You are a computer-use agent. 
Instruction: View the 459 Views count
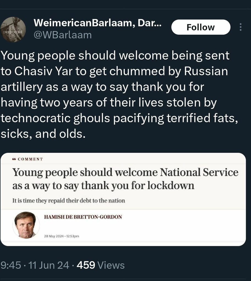[x=101, y=265]
